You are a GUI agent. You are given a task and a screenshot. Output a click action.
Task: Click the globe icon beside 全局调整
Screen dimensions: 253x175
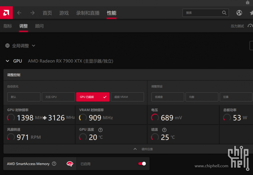pos(7,46)
